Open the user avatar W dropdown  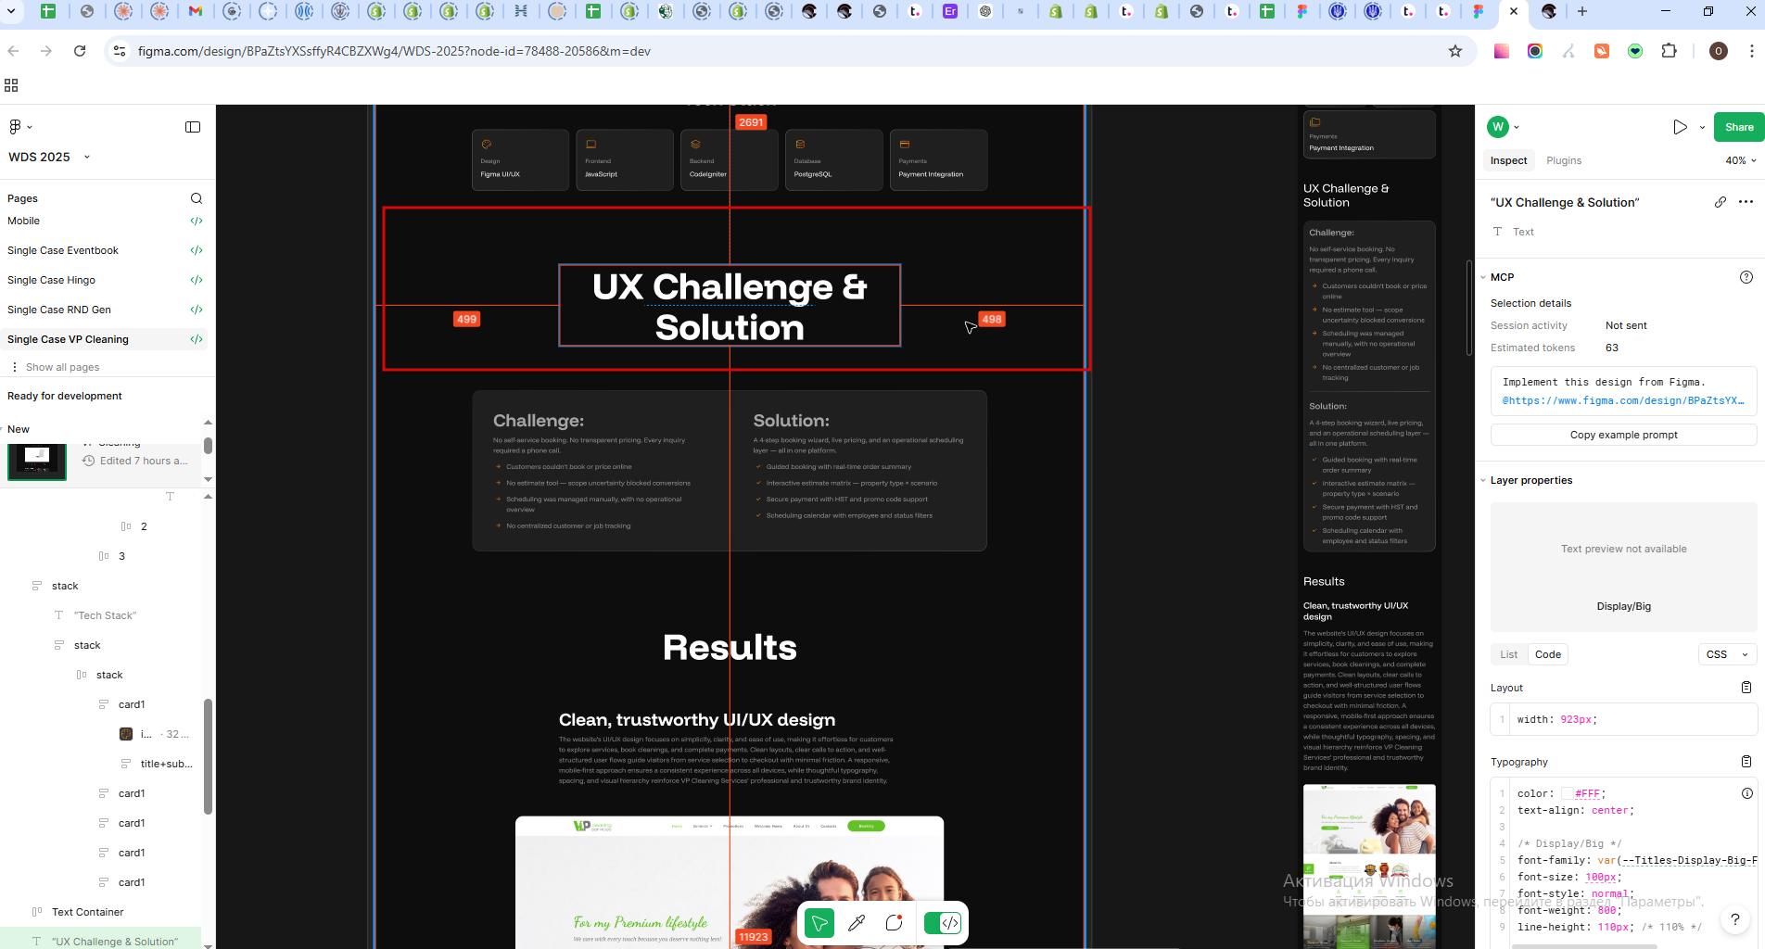[x=1504, y=127]
